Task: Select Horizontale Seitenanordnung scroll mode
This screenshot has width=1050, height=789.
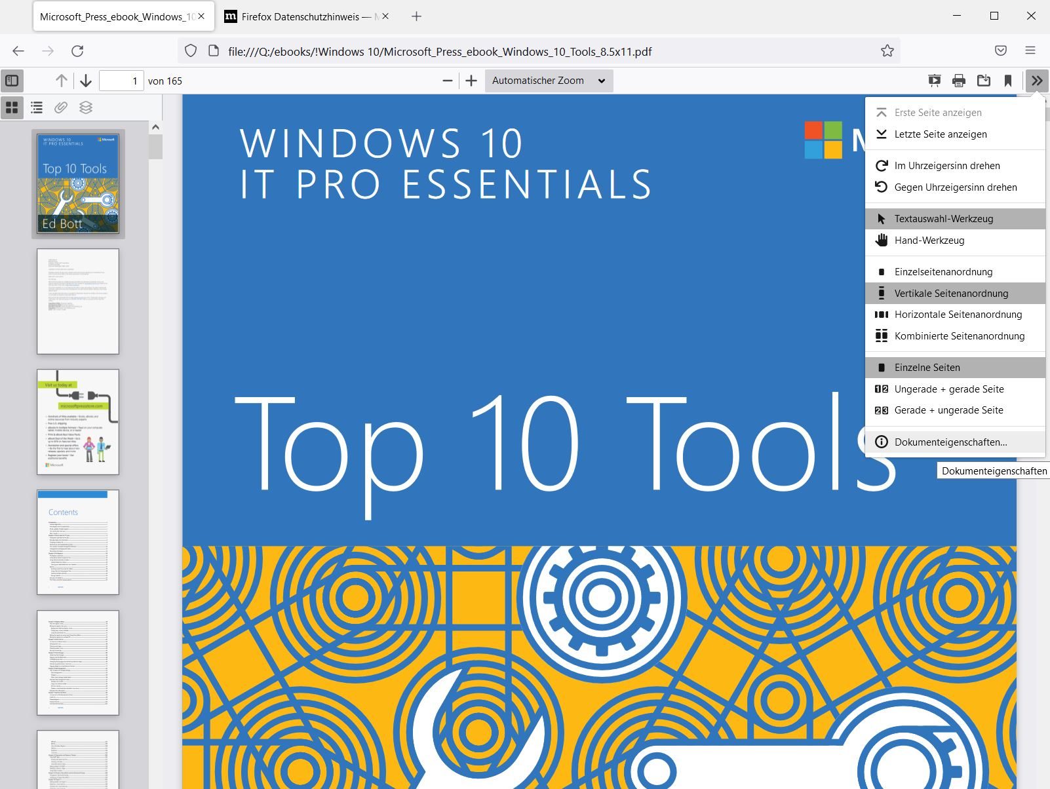Action: tap(955, 315)
